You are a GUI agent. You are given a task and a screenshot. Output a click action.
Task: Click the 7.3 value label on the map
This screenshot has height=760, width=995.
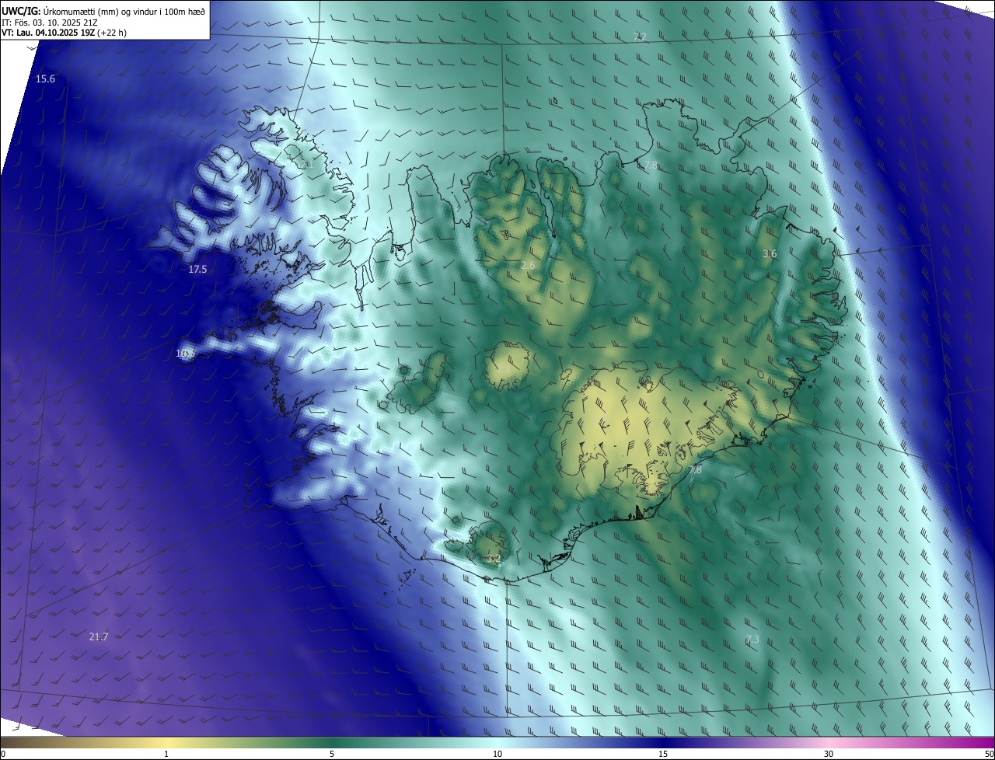click(752, 640)
